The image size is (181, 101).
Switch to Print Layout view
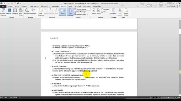click(155, 98)
